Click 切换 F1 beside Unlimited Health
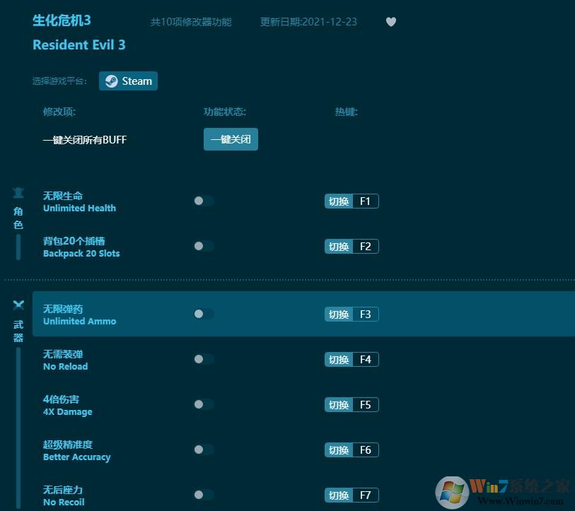 [x=352, y=201]
